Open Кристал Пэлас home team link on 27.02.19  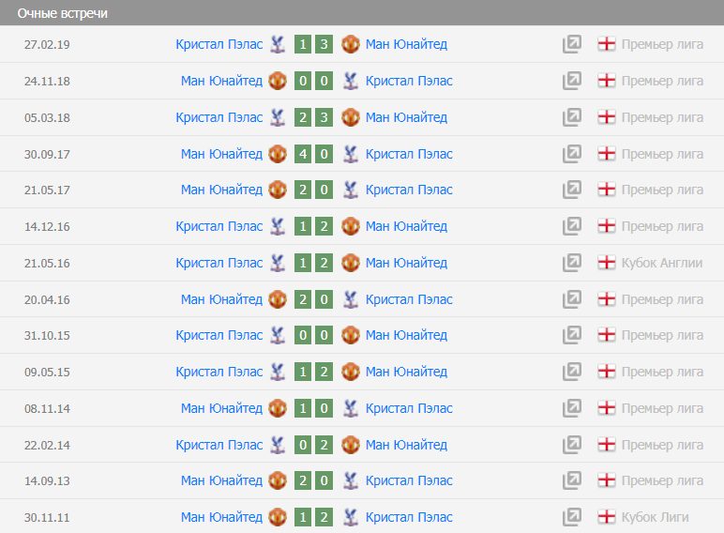219,44
